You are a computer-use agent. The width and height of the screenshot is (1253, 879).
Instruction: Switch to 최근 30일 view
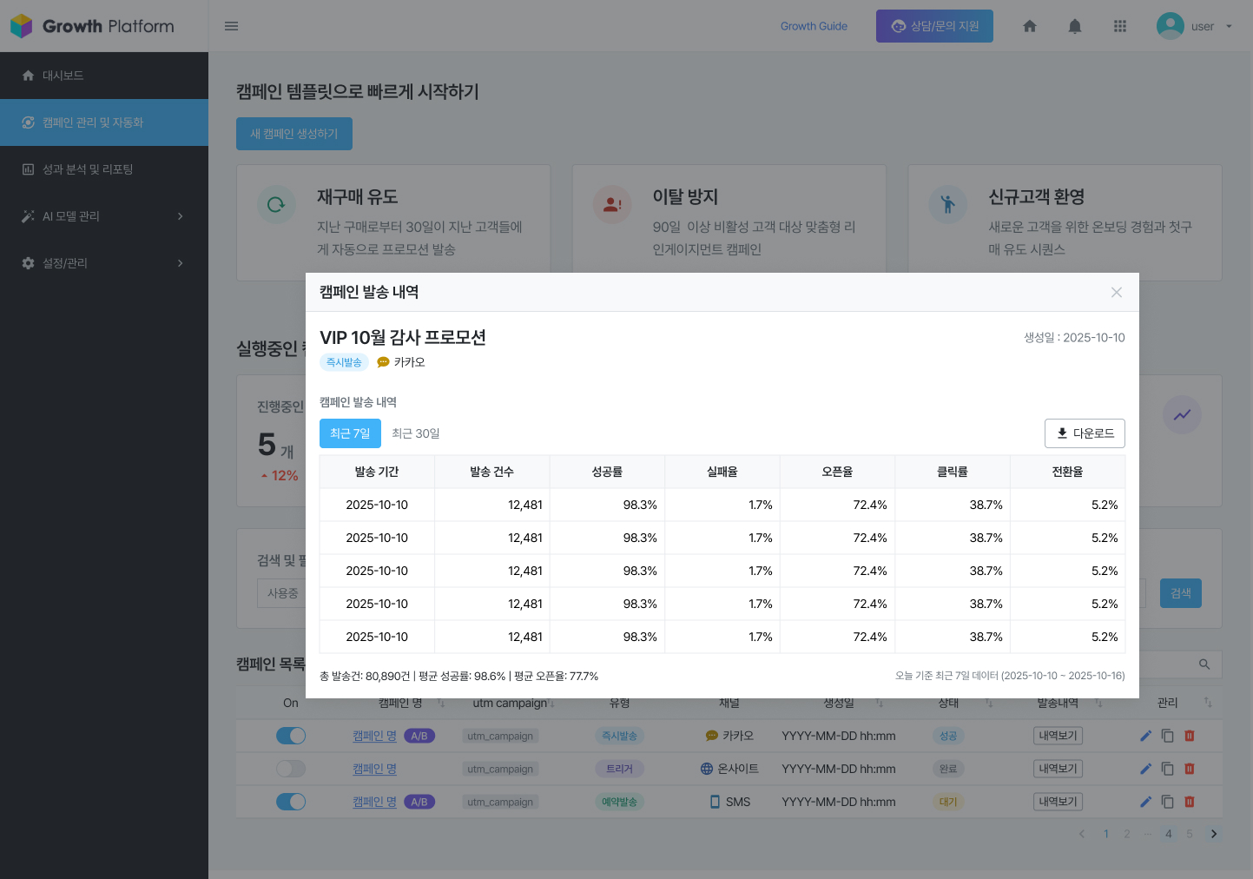tap(415, 433)
